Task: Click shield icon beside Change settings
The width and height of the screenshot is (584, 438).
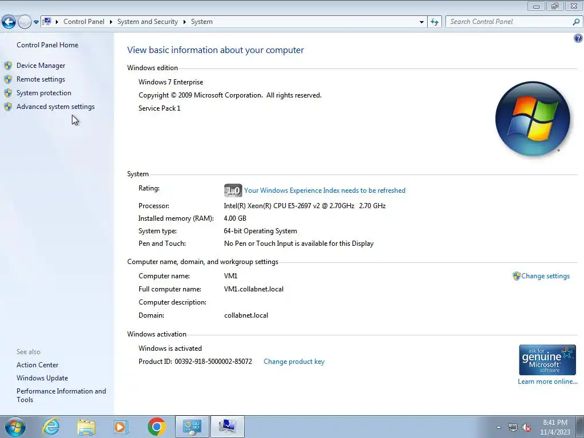Action: coord(516,276)
